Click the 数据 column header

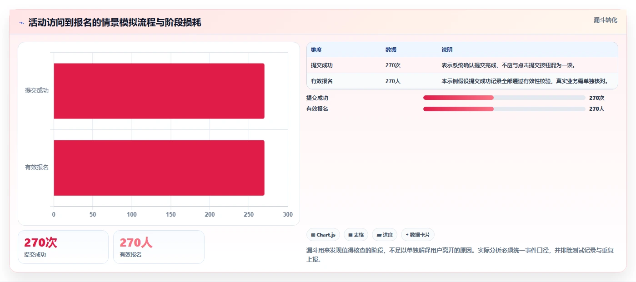tap(391, 50)
